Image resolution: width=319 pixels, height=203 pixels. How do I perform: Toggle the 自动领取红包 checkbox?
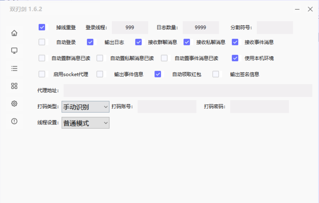[x=158, y=74]
